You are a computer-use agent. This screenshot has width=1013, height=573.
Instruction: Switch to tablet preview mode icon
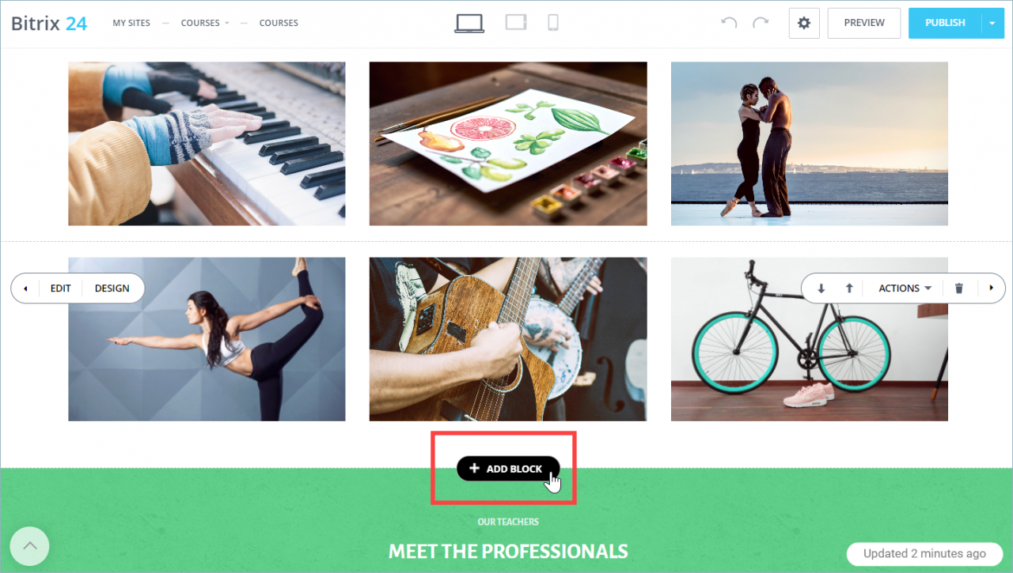point(516,22)
